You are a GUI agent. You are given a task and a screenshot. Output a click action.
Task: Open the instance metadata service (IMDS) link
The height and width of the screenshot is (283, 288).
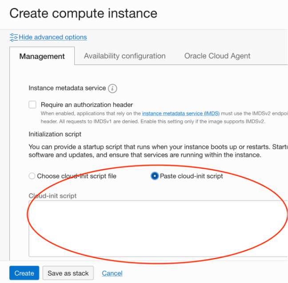[x=181, y=113]
